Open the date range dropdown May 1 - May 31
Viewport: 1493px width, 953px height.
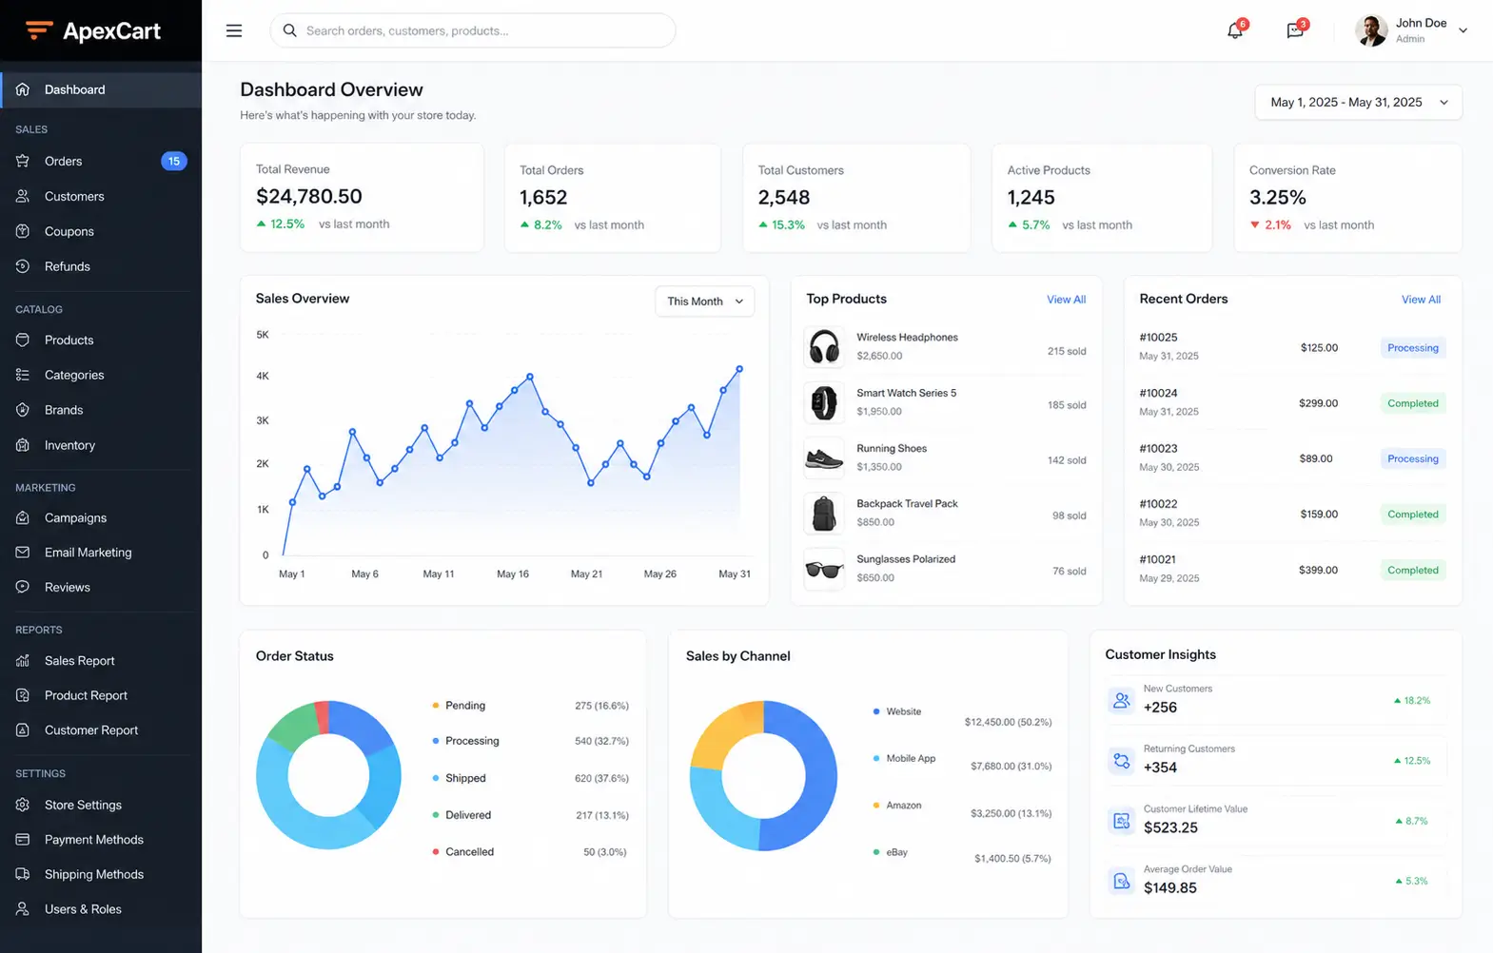point(1359,103)
